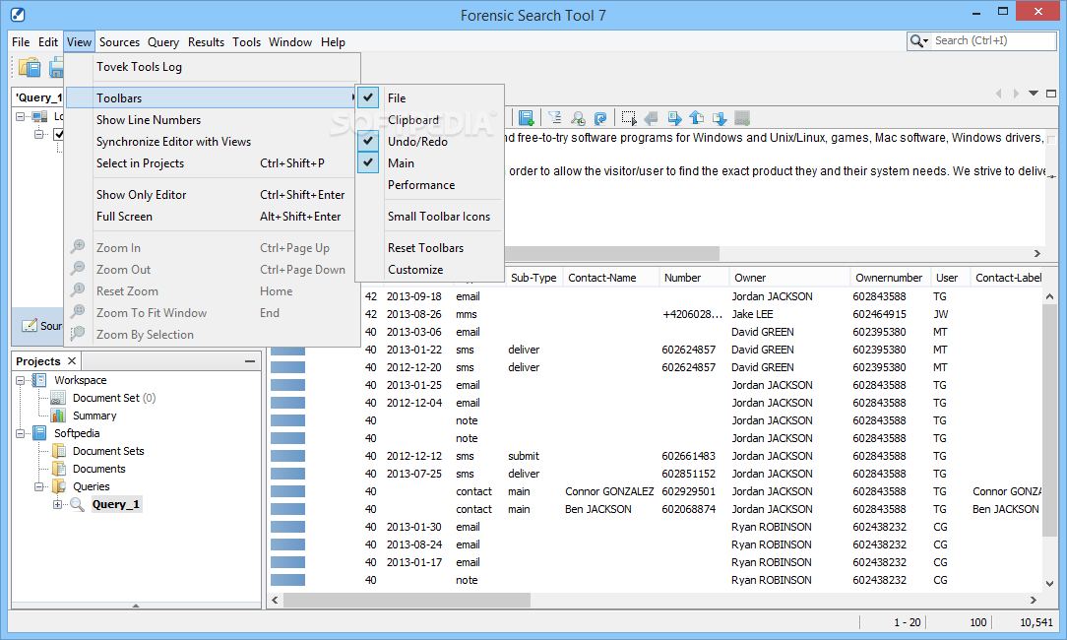Click the 2013-09-18 date cell
Image resolution: width=1067 pixels, height=640 pixels.
click(x=413, y=296)
